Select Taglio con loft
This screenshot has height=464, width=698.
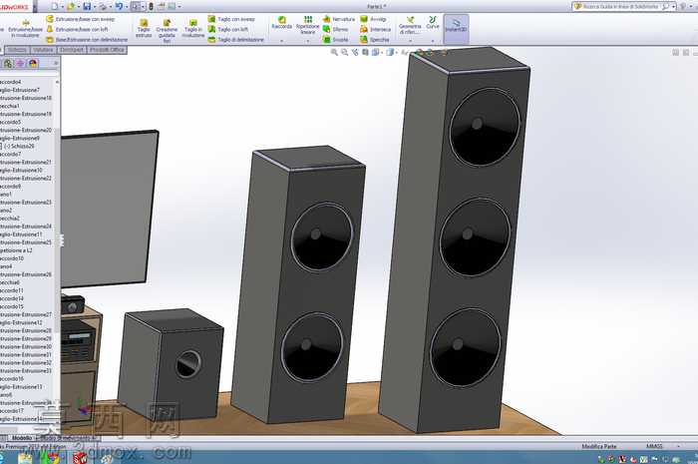click(228, 29)
